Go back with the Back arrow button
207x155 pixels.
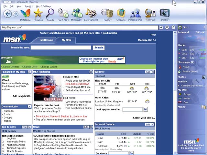point(7,14)
